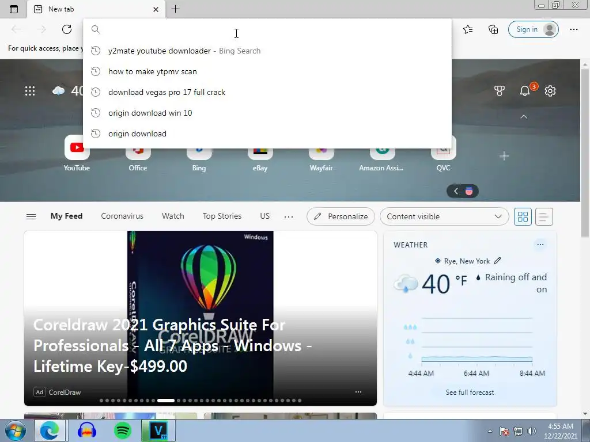Open the Action Center flag tray icon
The height and width of the screenshot is (442, 590).
click(505, 431)
